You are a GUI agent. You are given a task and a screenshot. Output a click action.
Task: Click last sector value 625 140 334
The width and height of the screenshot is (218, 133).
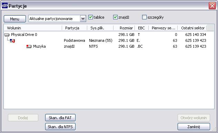pyautogui.click(x=196, y=35)
